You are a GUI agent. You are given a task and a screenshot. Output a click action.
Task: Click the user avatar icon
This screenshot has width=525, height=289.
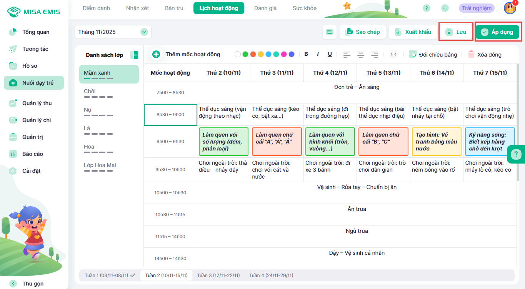pyautogui.click(x=510, y=8)
